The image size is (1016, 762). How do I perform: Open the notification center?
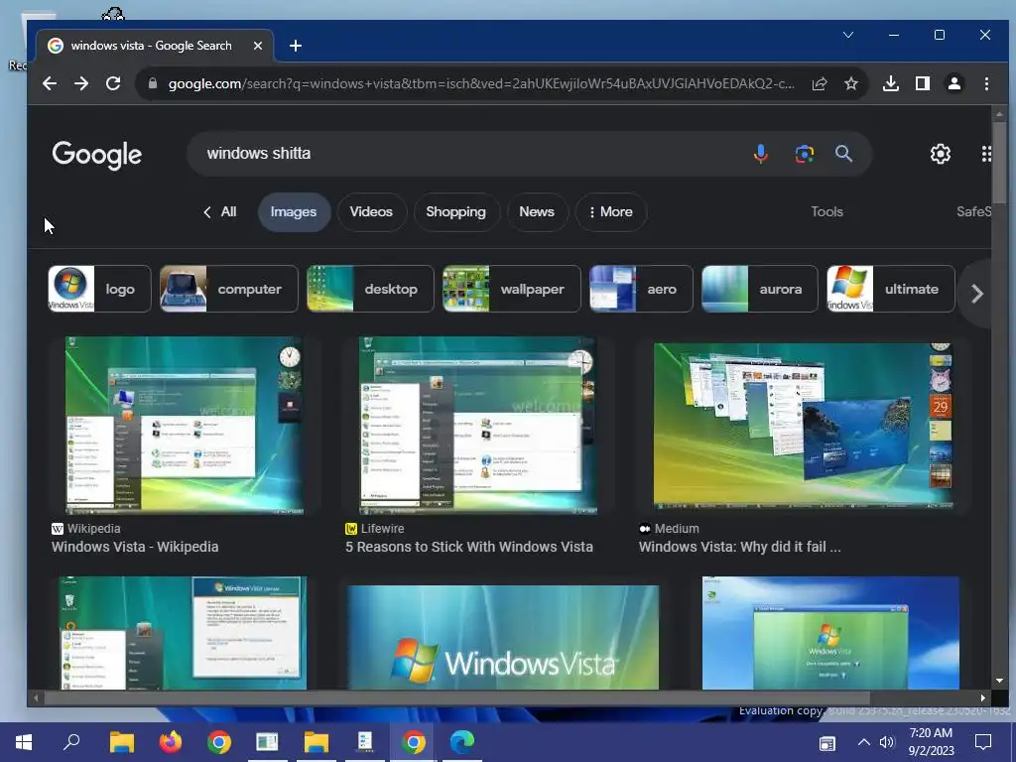click(x=983, y=742)
